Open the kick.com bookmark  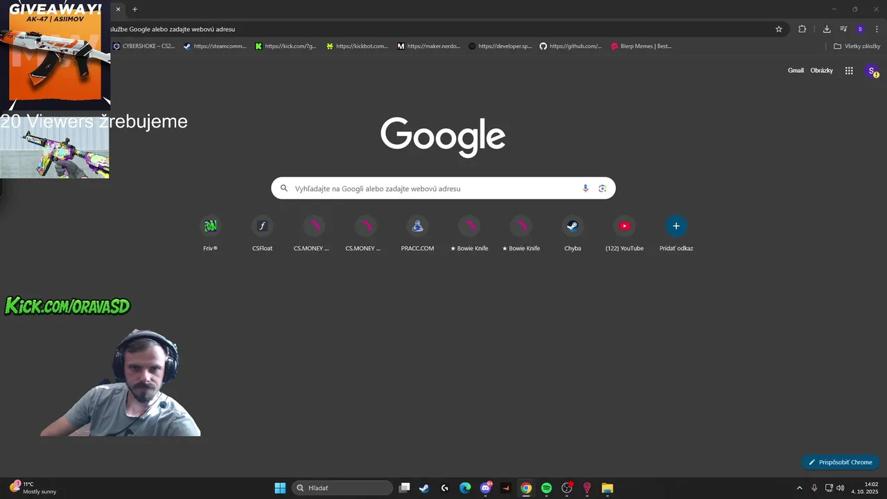[x=286, y=46]
